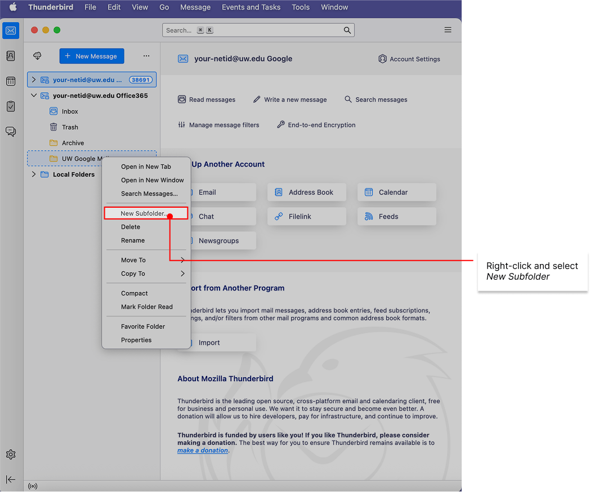Check for new messages with the cloud icon
The height and width of the screenshot is (492, 590).
(x=37, y=56)
